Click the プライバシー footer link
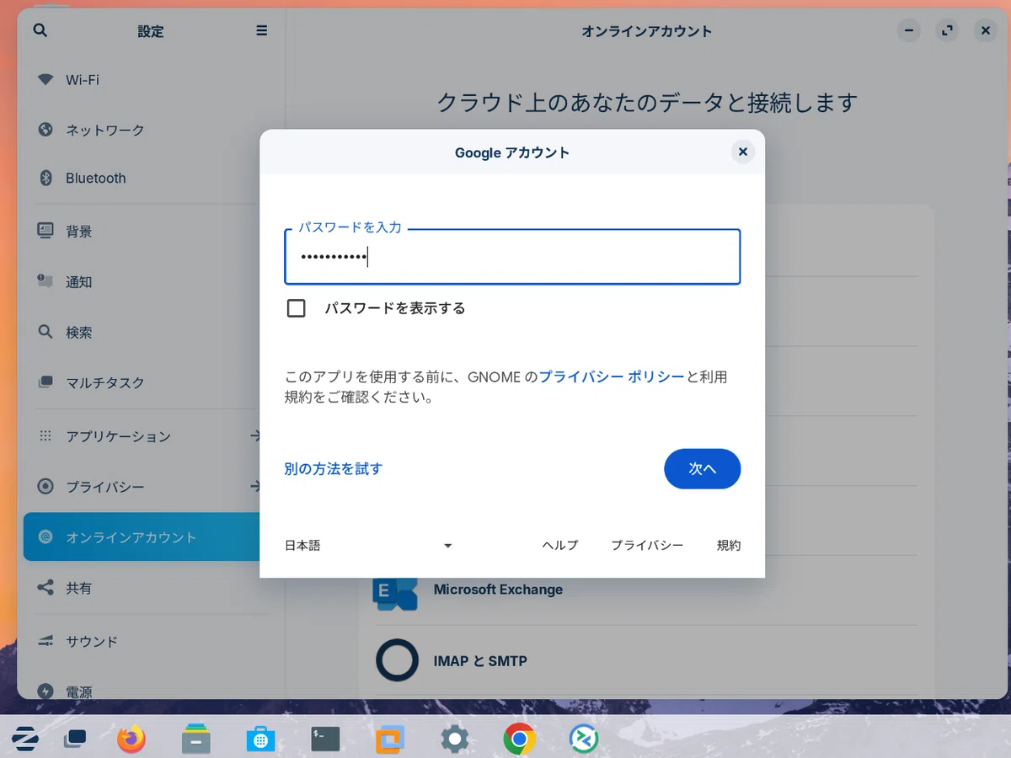Image resolution: width=1011 pixels, height=758 pixels. 647,546
